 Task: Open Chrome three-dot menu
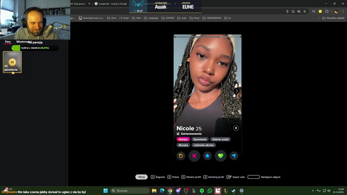click(343, 11)
